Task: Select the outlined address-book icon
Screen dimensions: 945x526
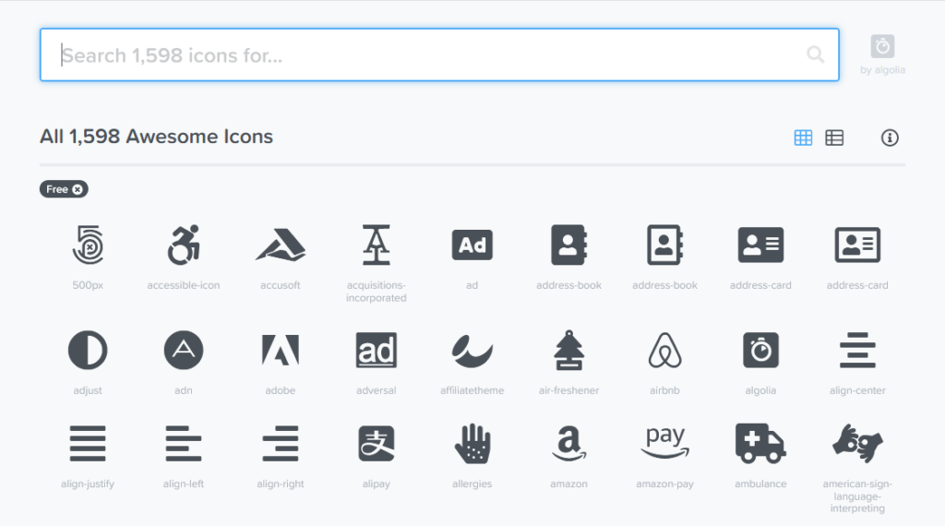Action: click(664, 245)
